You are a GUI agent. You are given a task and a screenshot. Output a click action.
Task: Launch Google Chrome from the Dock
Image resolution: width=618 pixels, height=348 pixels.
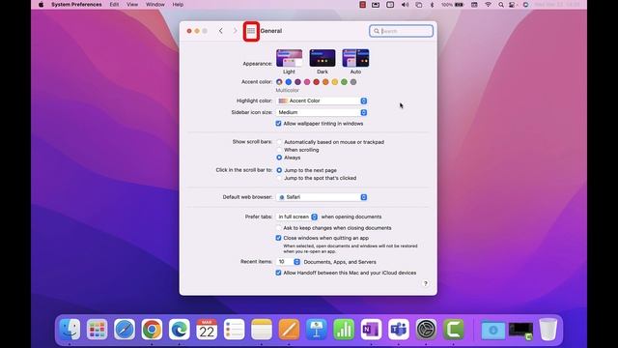tap(152, 329)
